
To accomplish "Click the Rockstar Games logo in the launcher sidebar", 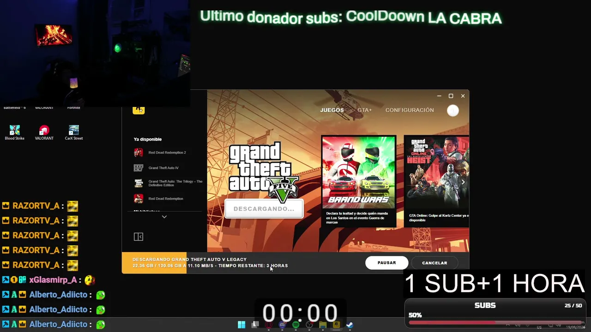I will (x=139, y=110).
